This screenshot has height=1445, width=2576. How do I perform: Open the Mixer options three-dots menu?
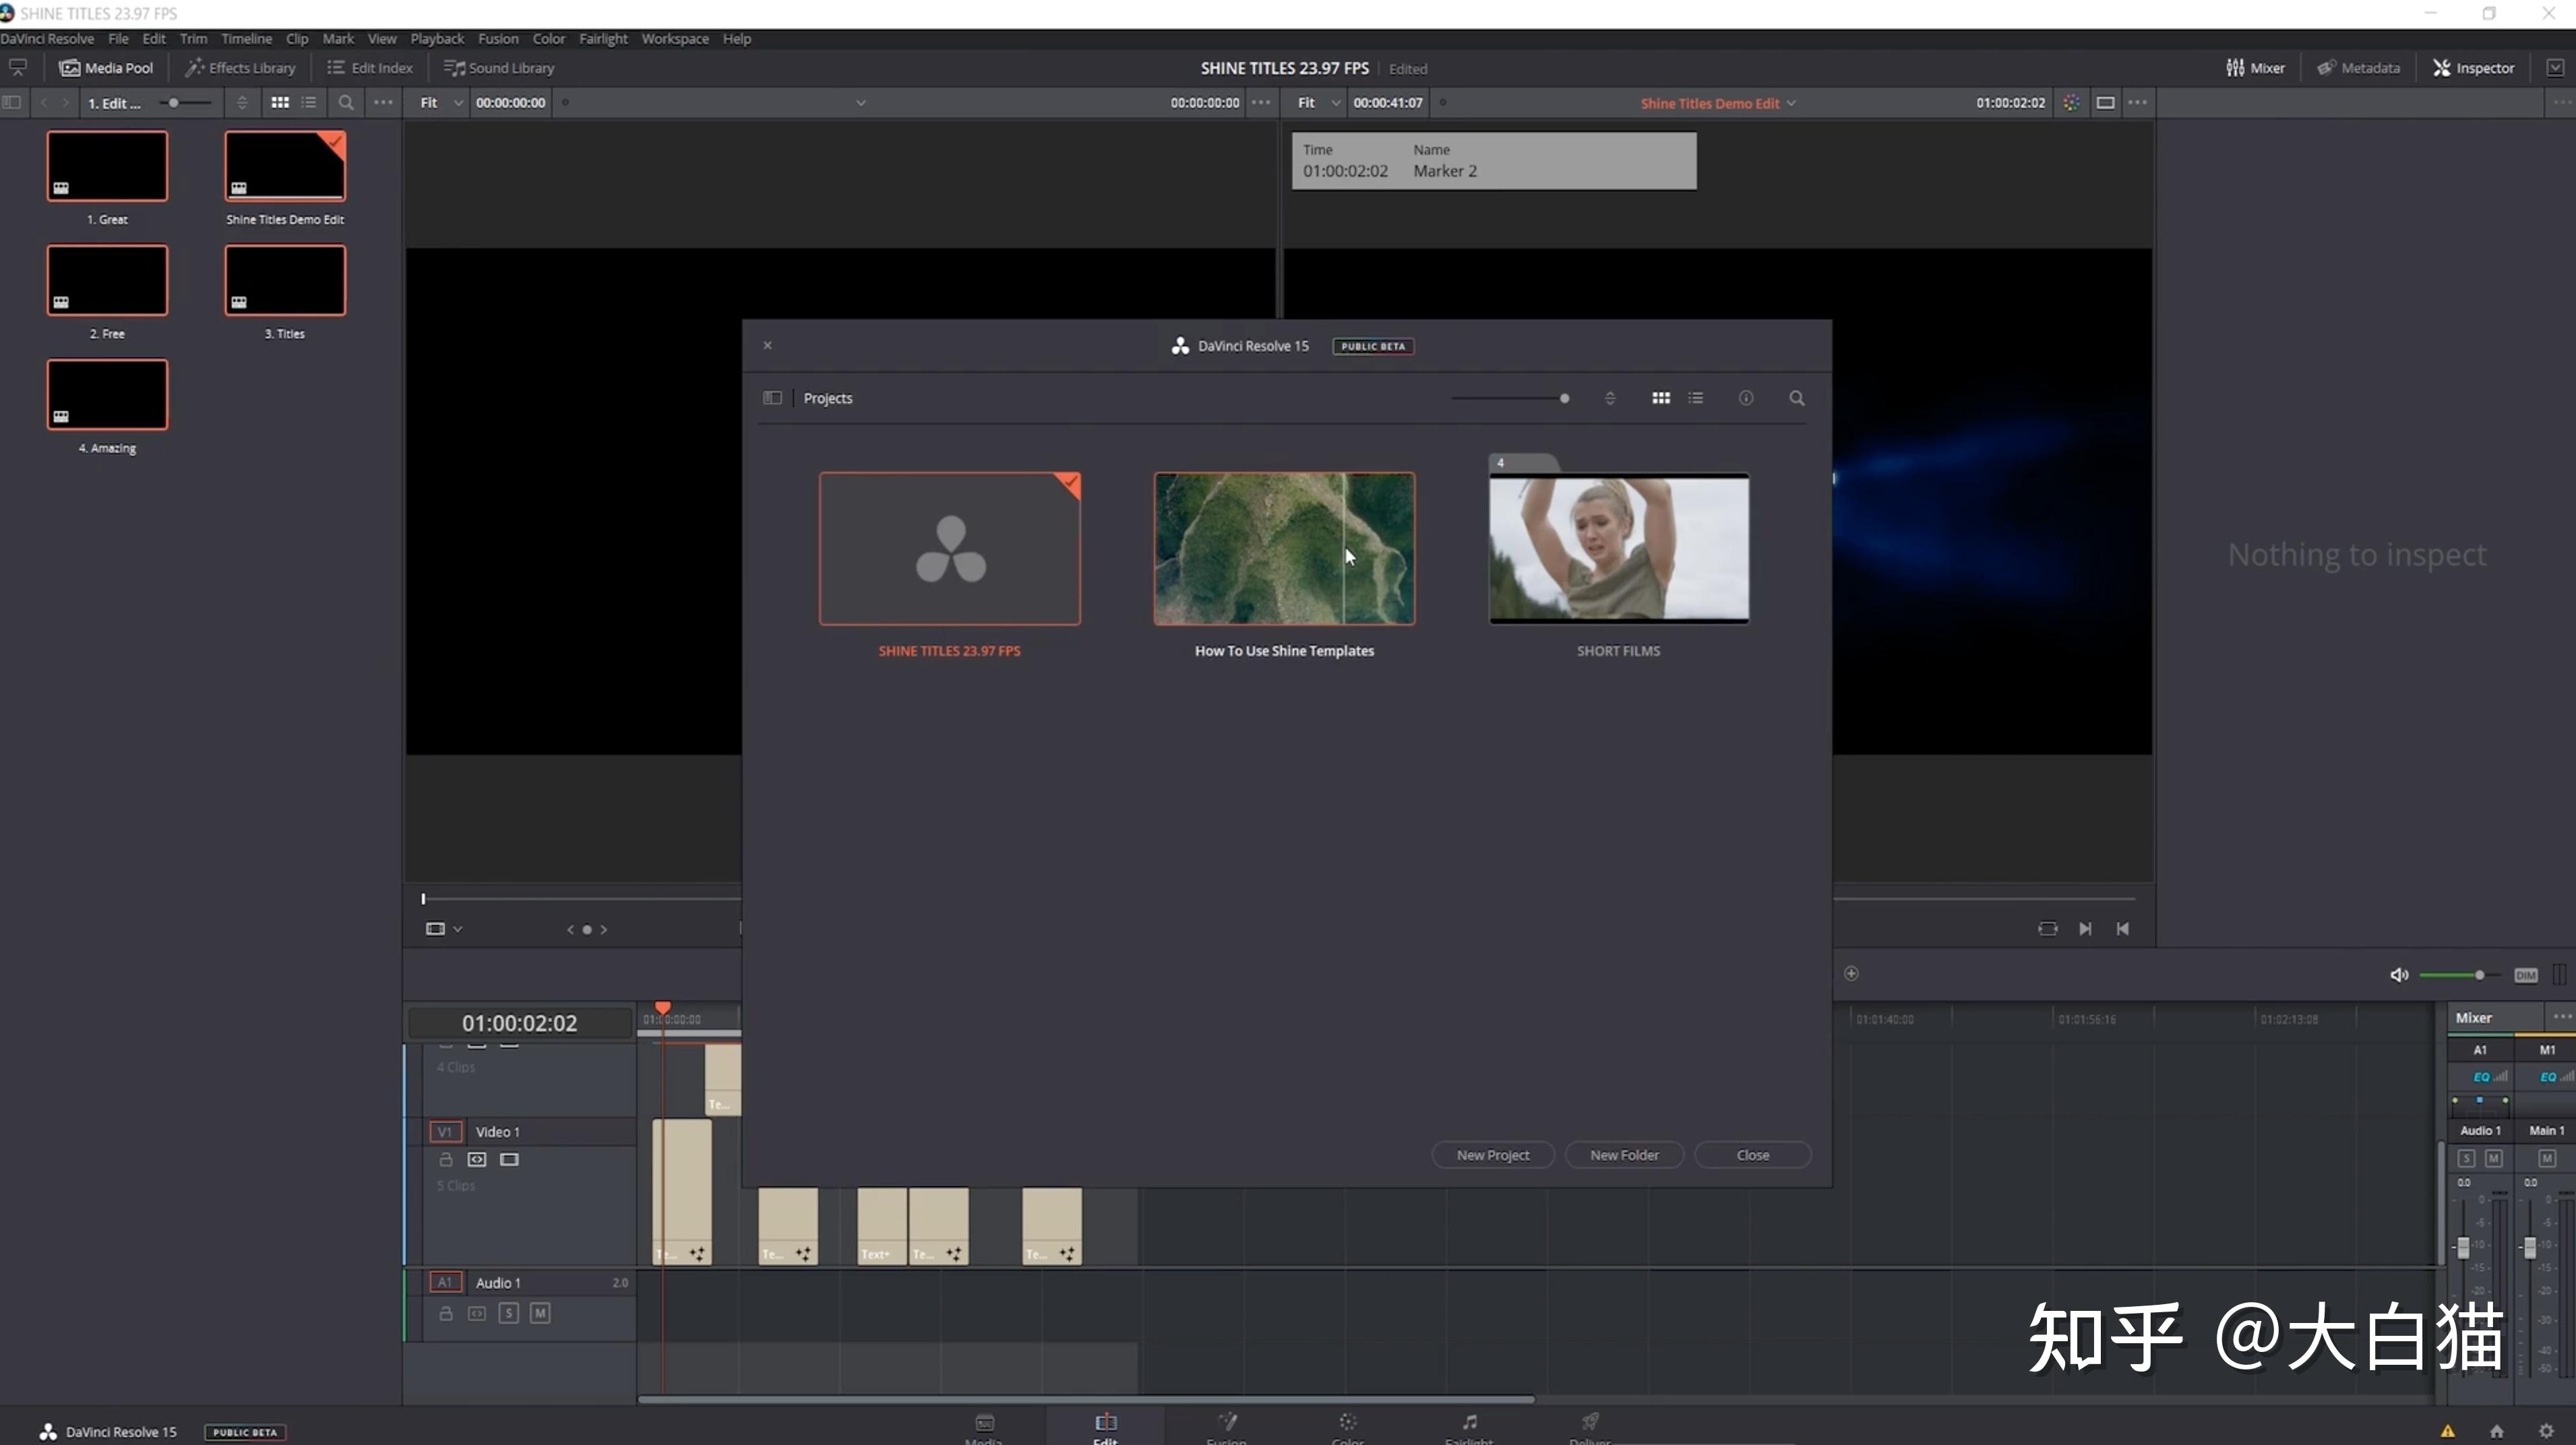point(2562,1016)
